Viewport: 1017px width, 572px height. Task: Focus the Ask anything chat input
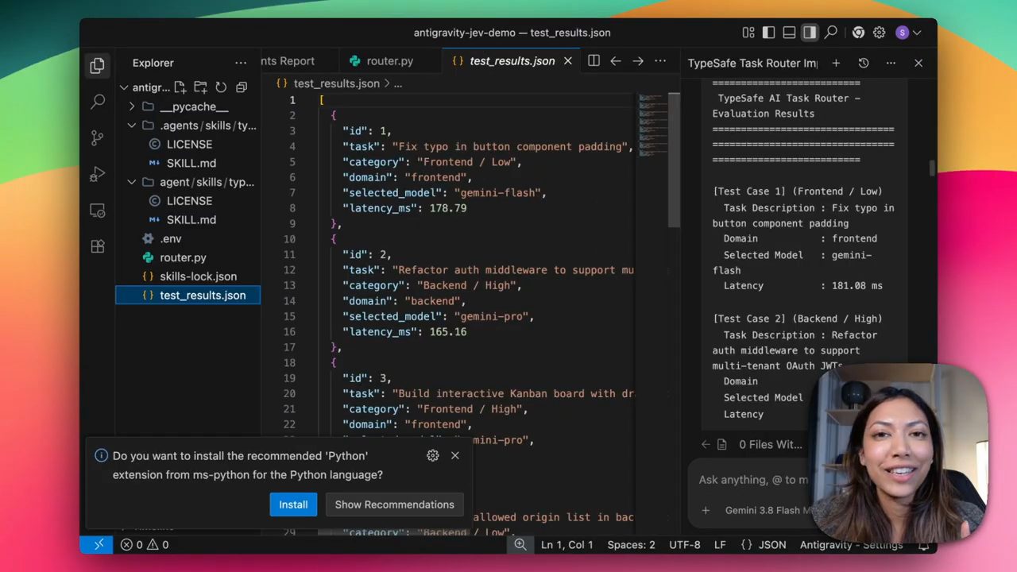(x=752, y=480)
